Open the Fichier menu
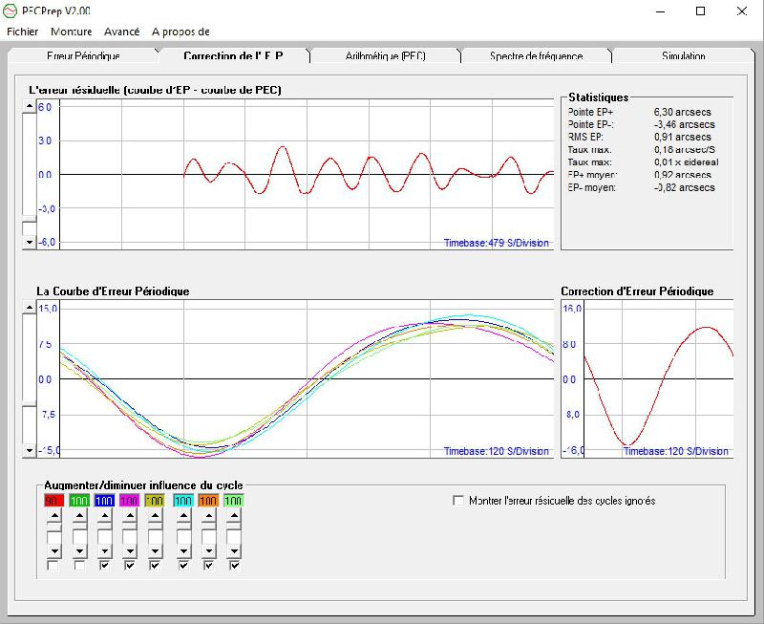Viewport: 764px width, 624px height. (23, 32)
